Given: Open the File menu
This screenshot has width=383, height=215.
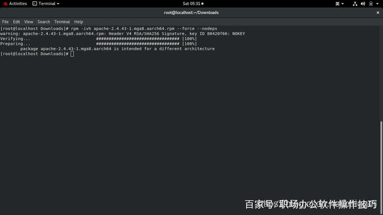Looking at the screenshot, I should click(5, 21).
